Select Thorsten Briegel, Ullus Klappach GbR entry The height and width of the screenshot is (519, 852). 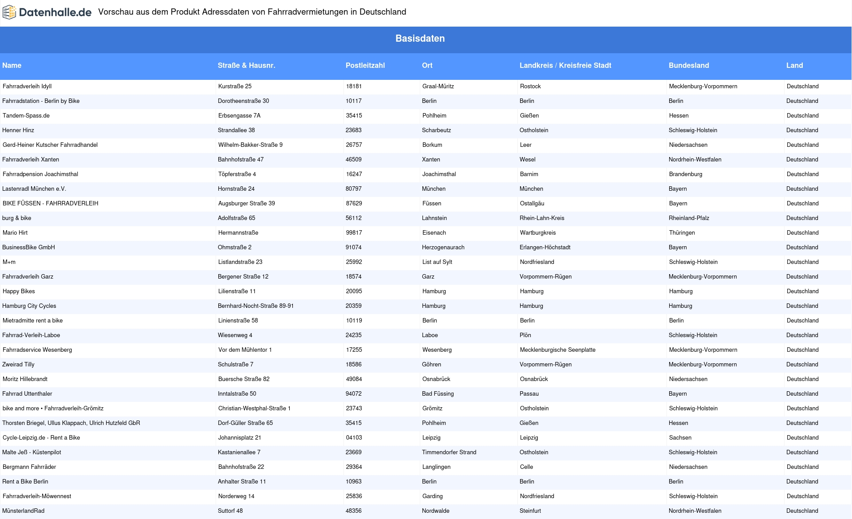coord(71,423)
